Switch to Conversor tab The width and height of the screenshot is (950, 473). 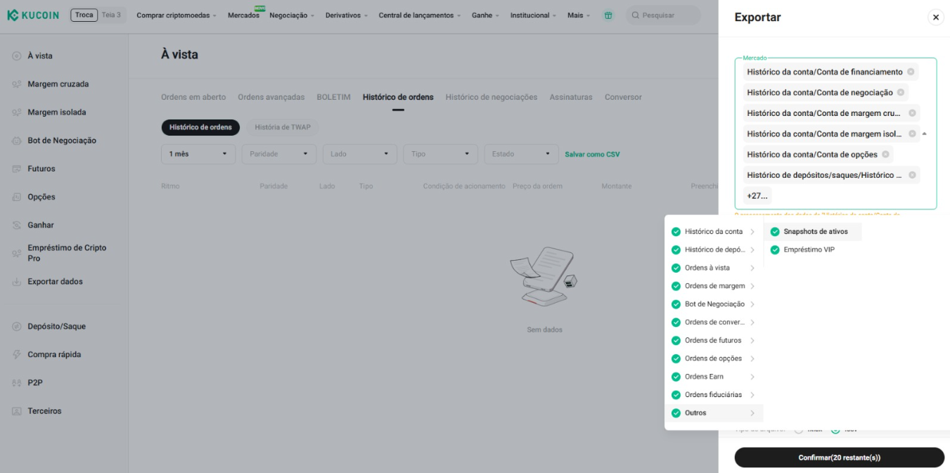623,97
